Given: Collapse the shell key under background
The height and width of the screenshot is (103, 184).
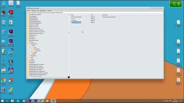Looking at the screenshot, I should pyautogui.click(x=29, y=45).
